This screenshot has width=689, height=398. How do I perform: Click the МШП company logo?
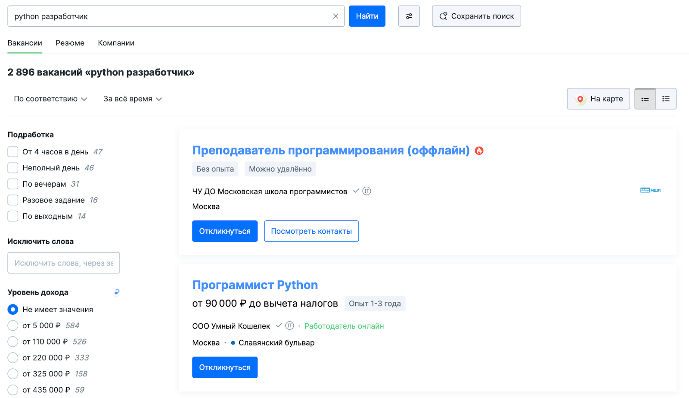pos(650,190)
